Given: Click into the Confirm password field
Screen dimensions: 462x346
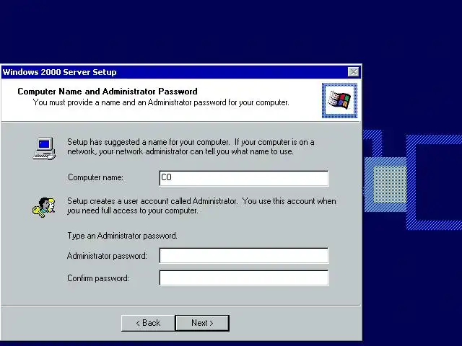Looking at the screenshot, I should (x=244, y=278).
